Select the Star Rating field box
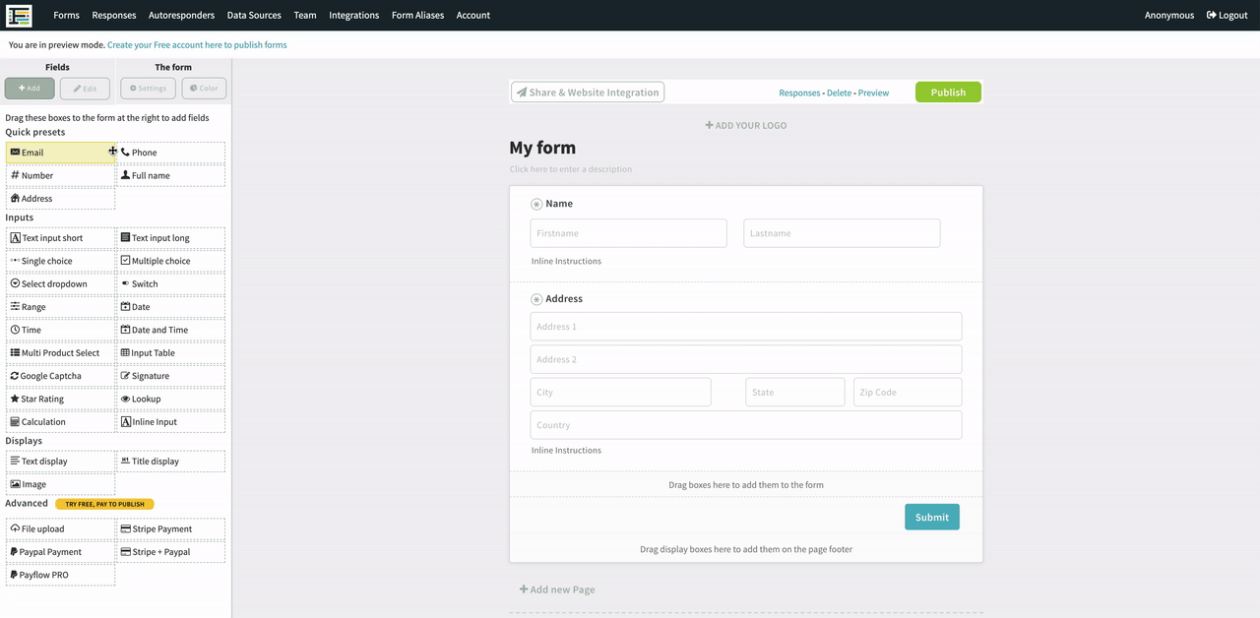Image resolution: width=1260 pixels, height=618 pixels. click(x=60, y=399)
